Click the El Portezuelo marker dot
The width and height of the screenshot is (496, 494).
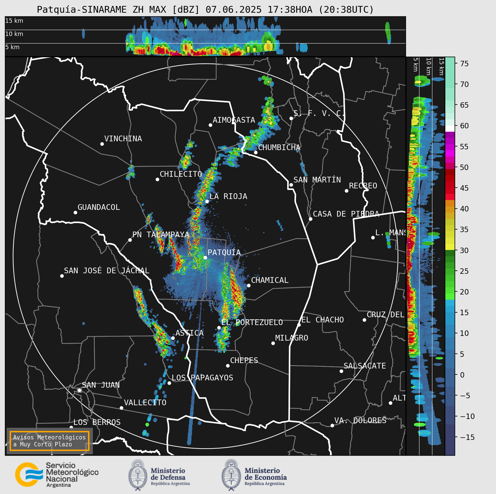[x=219, y=328]
